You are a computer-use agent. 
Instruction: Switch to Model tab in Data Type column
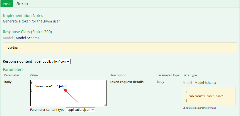pyautogui.click(x=187, y=83)
